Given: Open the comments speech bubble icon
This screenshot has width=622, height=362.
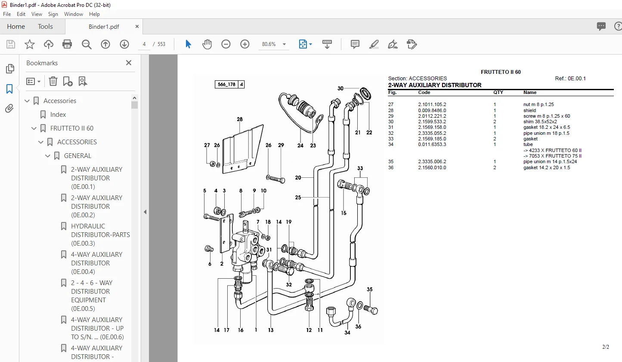Looking at the screenshot, I should coord(601,26).
